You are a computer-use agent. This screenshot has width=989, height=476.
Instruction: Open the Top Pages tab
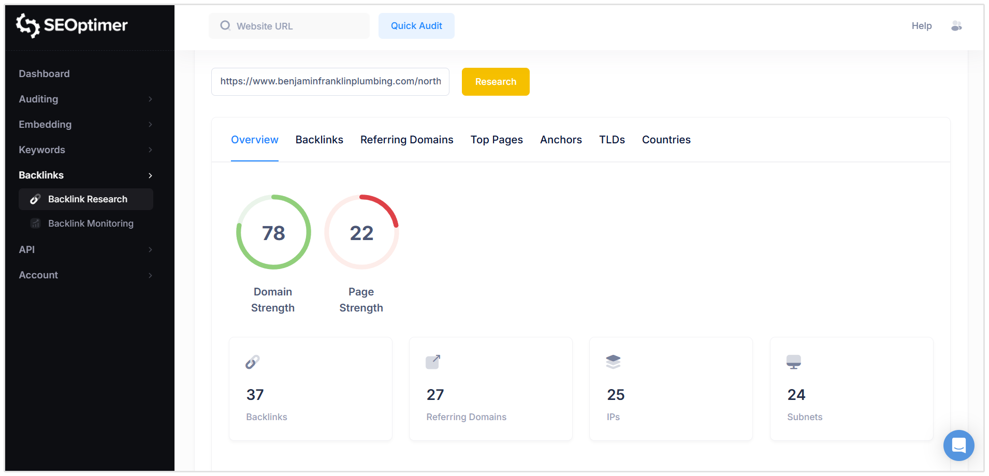(x=496, y=140)
